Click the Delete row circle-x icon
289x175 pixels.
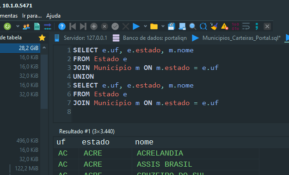105,26
